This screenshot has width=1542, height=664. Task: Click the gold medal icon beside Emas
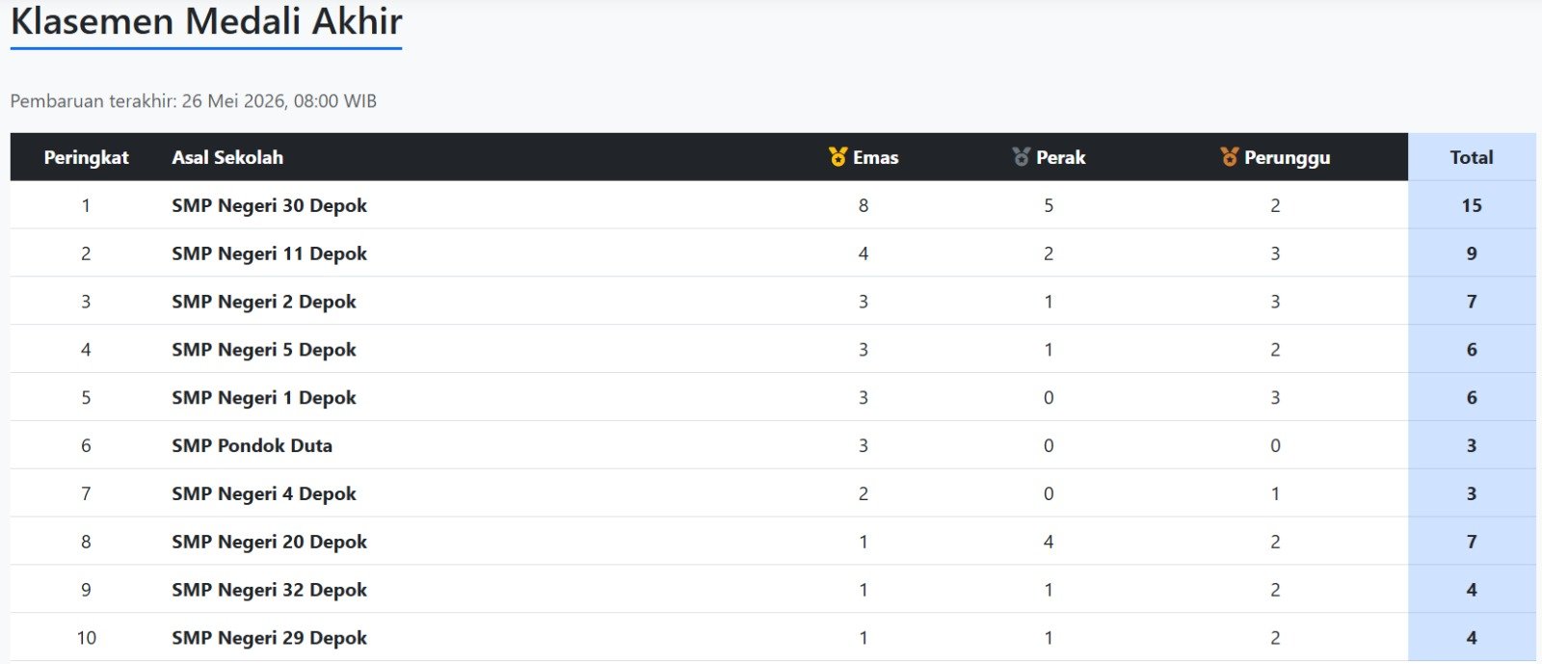(x=838, y=157)
